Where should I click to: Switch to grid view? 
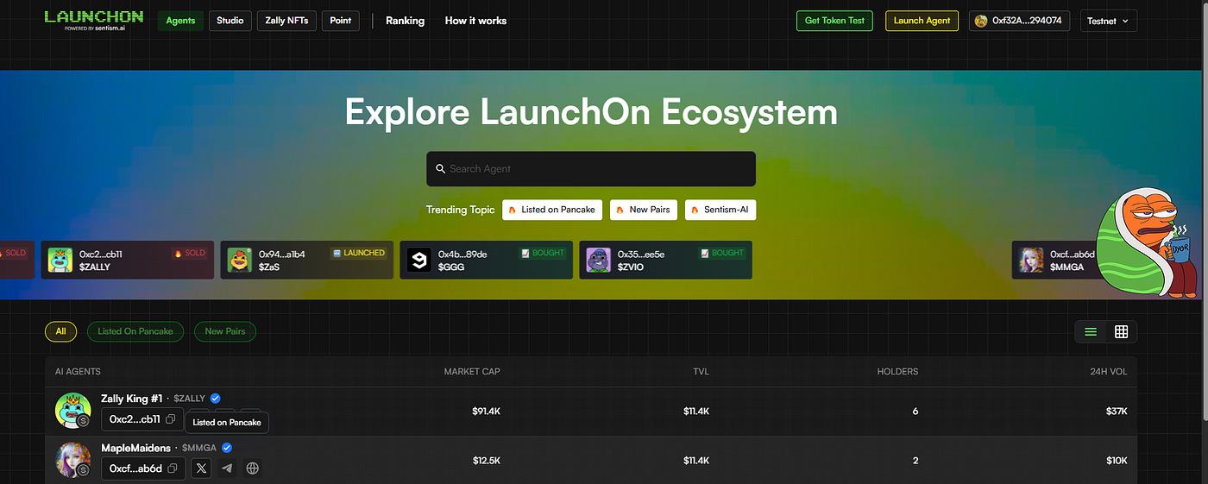(1122, 332)
